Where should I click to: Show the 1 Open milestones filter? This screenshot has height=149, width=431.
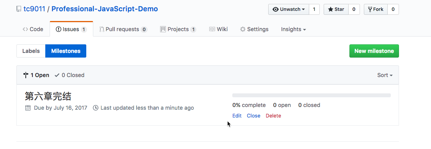(37, 75)
